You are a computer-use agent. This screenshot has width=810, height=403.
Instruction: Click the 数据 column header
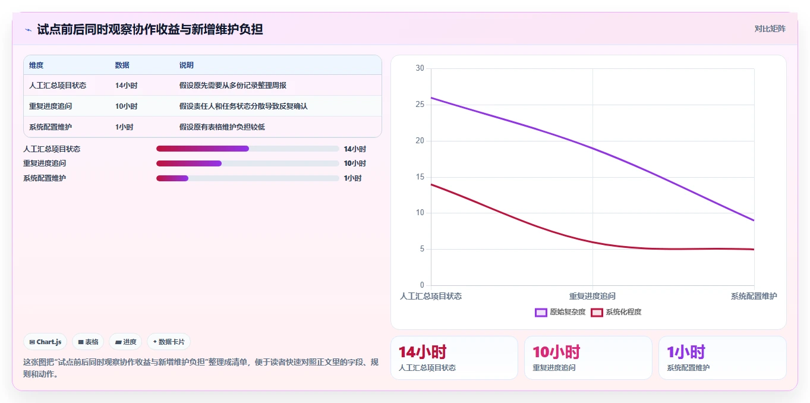pyautogui.click(x=122, y=65)
